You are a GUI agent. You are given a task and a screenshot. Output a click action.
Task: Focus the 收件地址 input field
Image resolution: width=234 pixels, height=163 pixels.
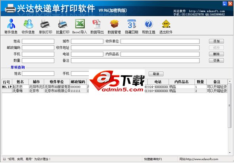135,48
